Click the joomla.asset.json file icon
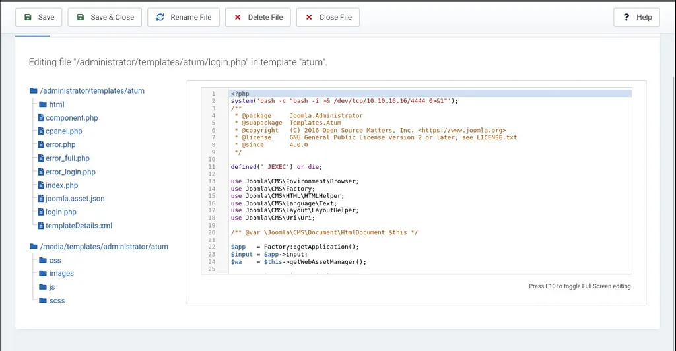Image resolution: width=676 pixels, height=351 pixels. point(41,199)
